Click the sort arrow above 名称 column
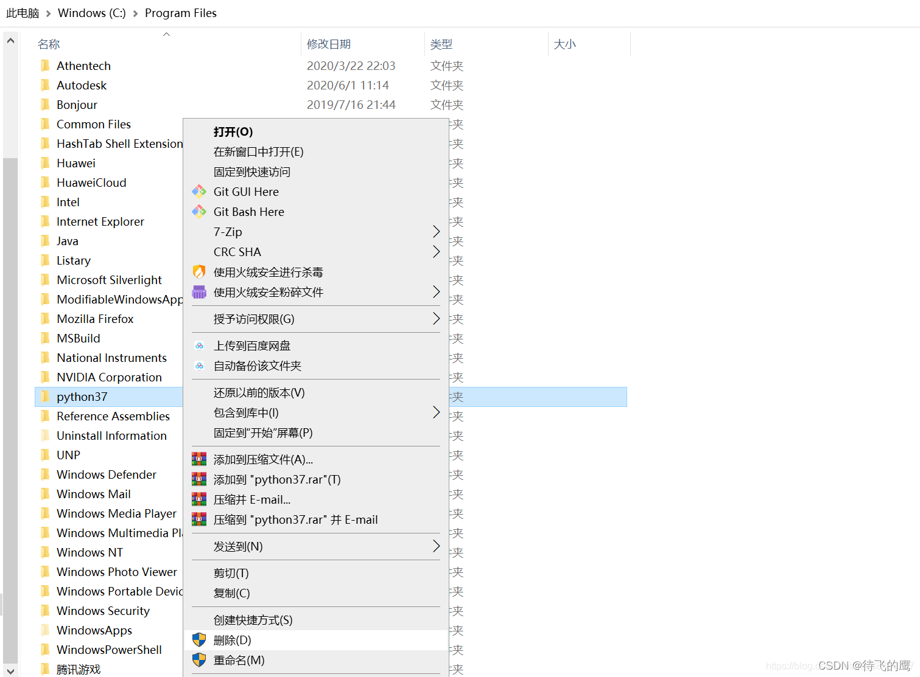Image resolution: width=920 pixels, height=677 pixels. [166, 34]
